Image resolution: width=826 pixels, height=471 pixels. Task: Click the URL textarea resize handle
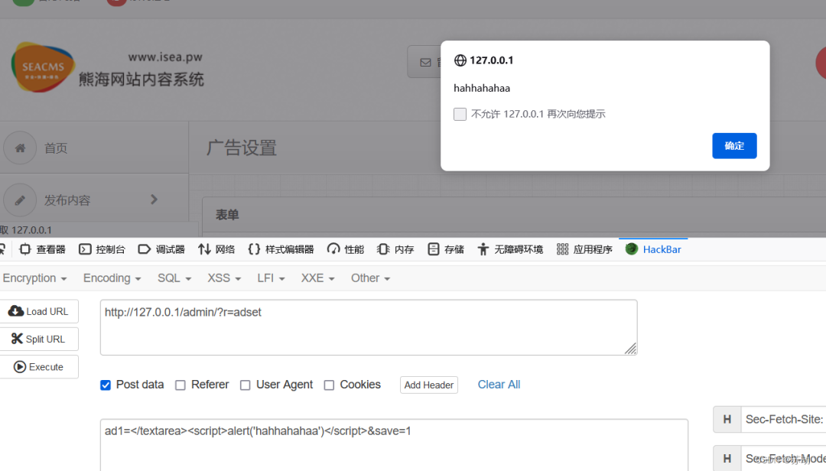tap(630, 349)
